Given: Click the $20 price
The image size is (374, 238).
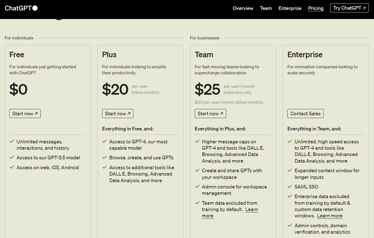Looking at the screenshot, I should coord(115,89).
